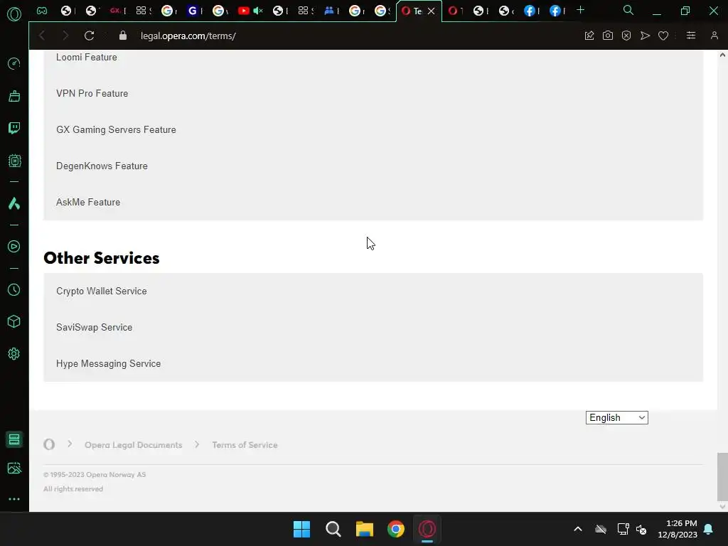Image resolution: width=728 pixels, height=546 pixels.
Task: Open the GX Corner gamepad tab
Action: [x=42, y=11]
